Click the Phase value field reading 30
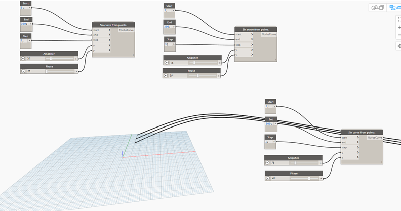The image size is (401, 211). click(x=178, y=75)
